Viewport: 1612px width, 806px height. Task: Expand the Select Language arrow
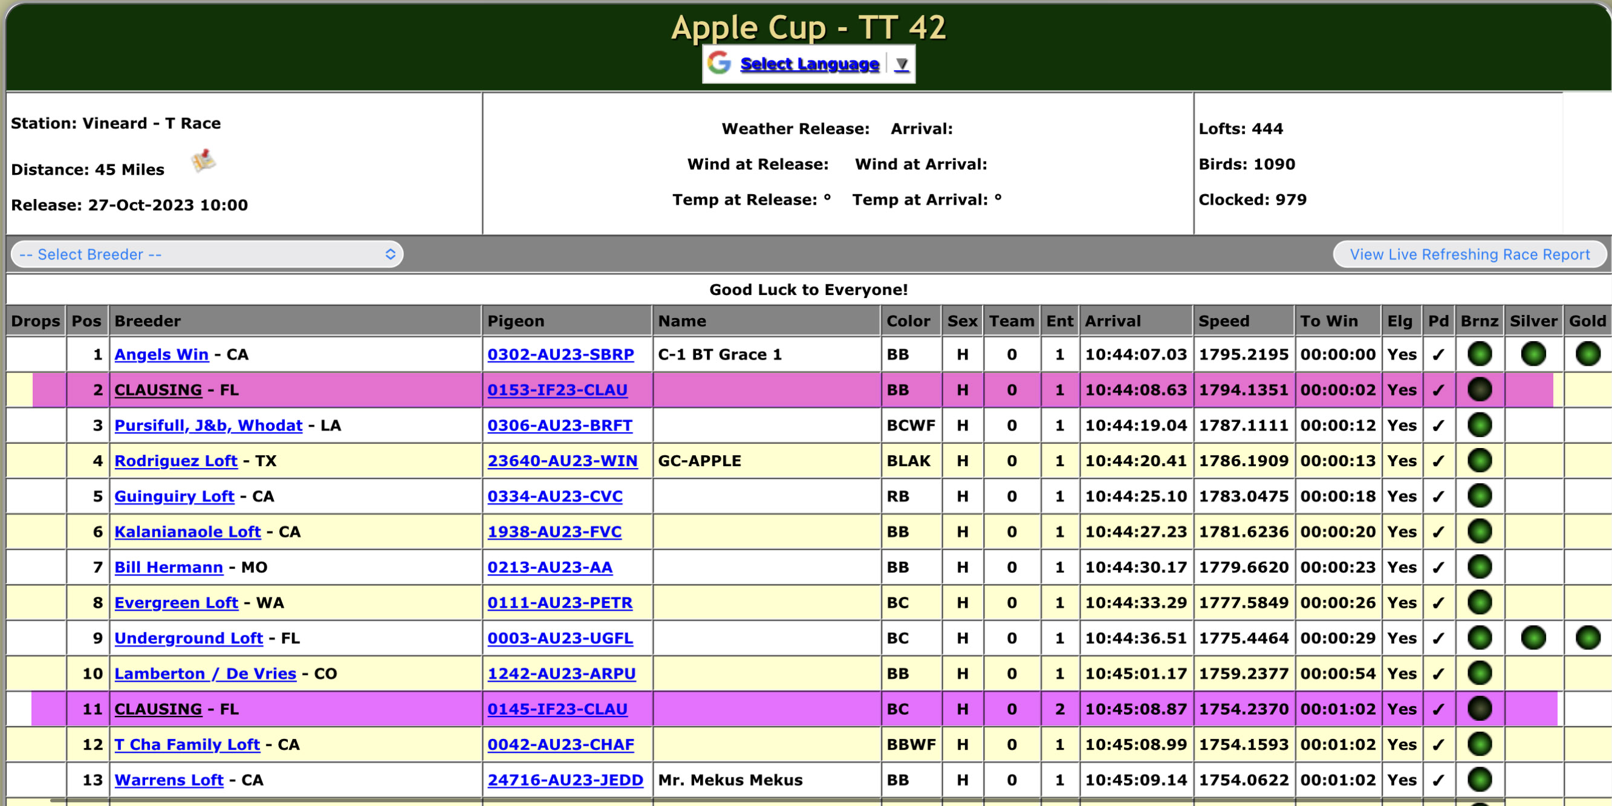tap(901, 64)
